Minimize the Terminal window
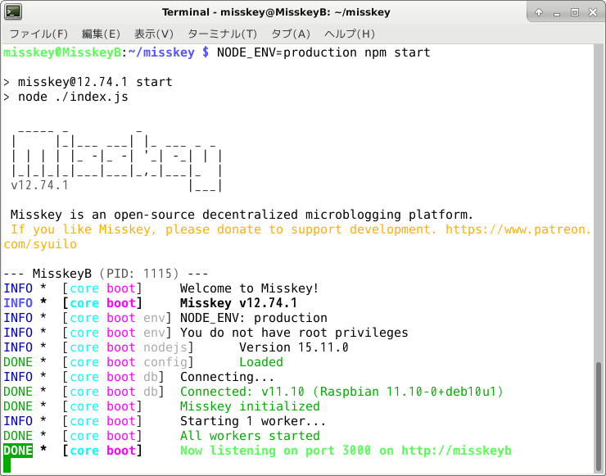This screenshot has height=476, width=606. pyautogui.click(x=557, y=12)
